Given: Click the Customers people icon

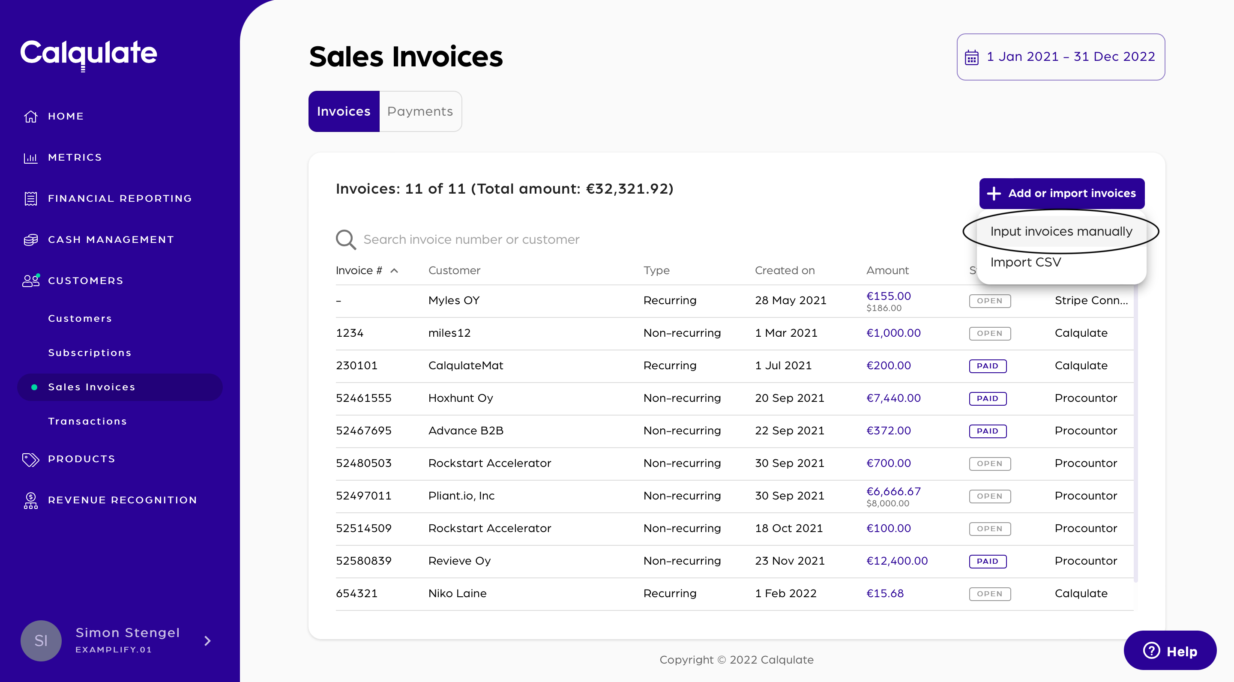Looking at the screenshot, I should (31, 281).
